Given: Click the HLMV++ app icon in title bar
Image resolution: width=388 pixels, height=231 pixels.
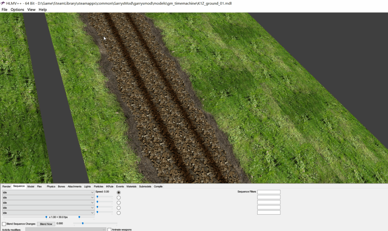Looking at the screenshot, I should click(3, 3).
